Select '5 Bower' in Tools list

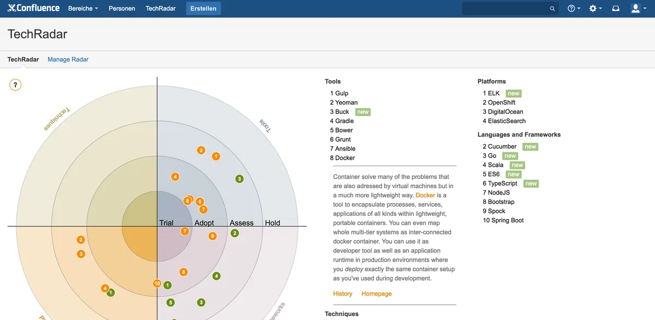[341, 130]
